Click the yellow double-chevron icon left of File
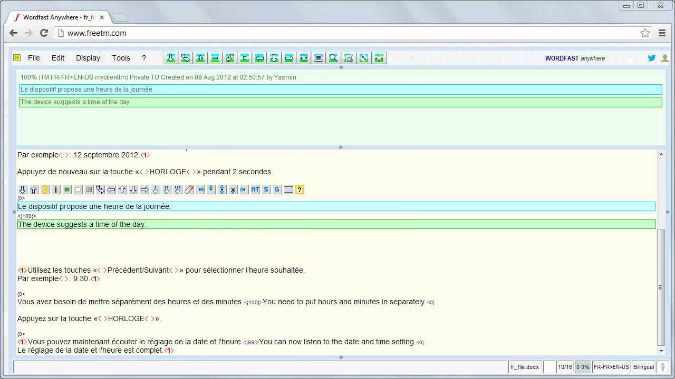675x379 pixels. [x=17, y=58]
